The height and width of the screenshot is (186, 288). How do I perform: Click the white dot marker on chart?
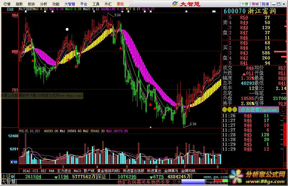(x=67, y=29)
